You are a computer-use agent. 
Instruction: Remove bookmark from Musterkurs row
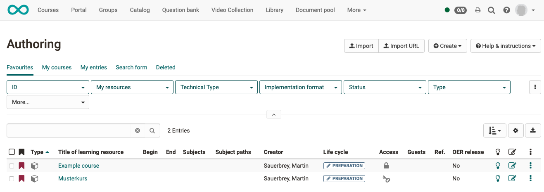(x=21, y=178)
